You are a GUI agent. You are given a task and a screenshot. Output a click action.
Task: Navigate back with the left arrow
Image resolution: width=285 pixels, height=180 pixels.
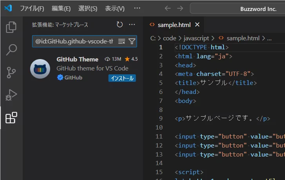168,8
